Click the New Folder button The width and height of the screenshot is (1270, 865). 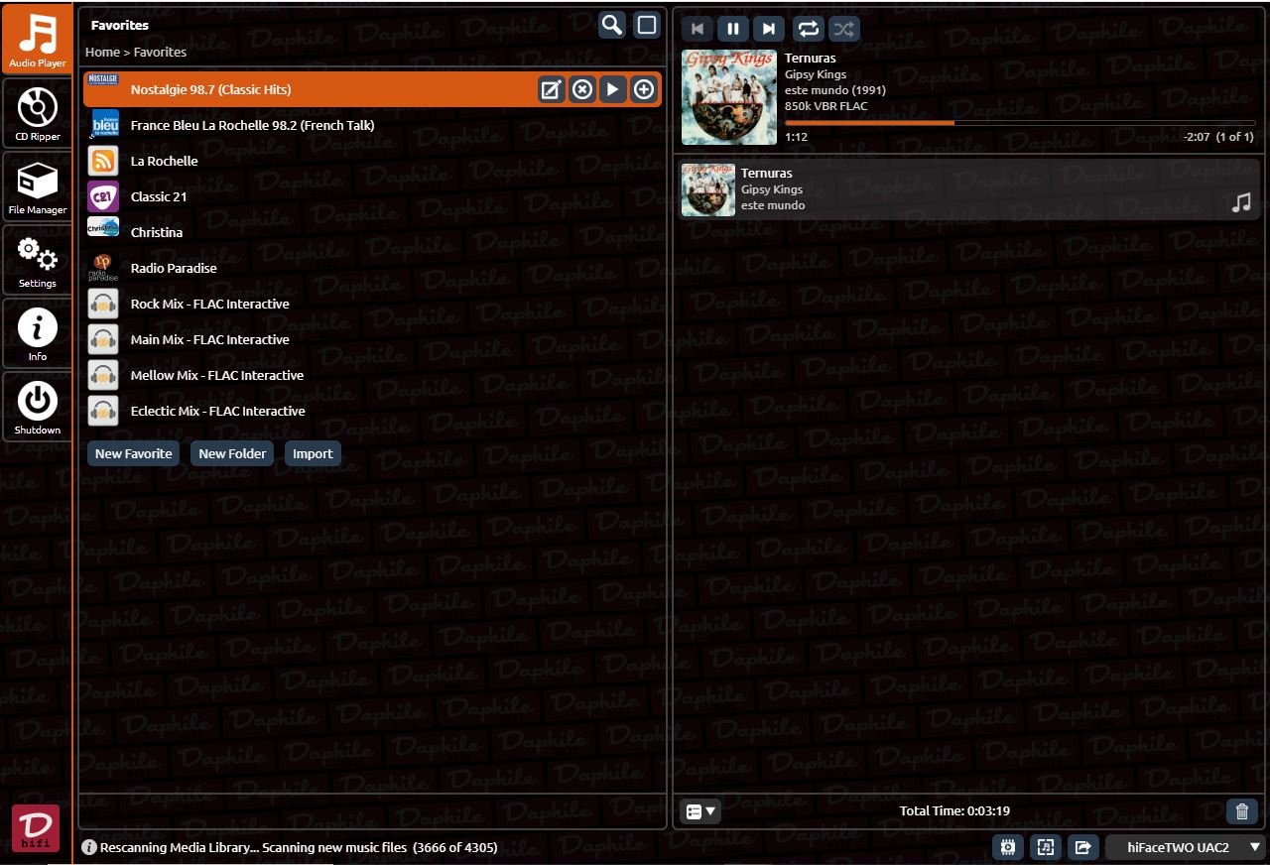pyautogui.click(x=232, y=453)
